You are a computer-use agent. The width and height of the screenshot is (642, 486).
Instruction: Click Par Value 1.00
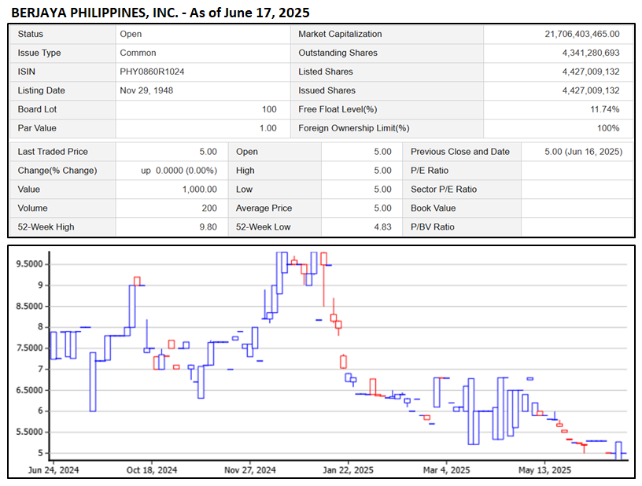(267, 128)
